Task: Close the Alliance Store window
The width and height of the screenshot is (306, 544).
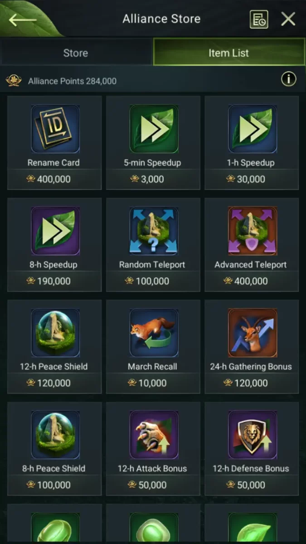Action: pyautogui.click(x=288, y=19)
